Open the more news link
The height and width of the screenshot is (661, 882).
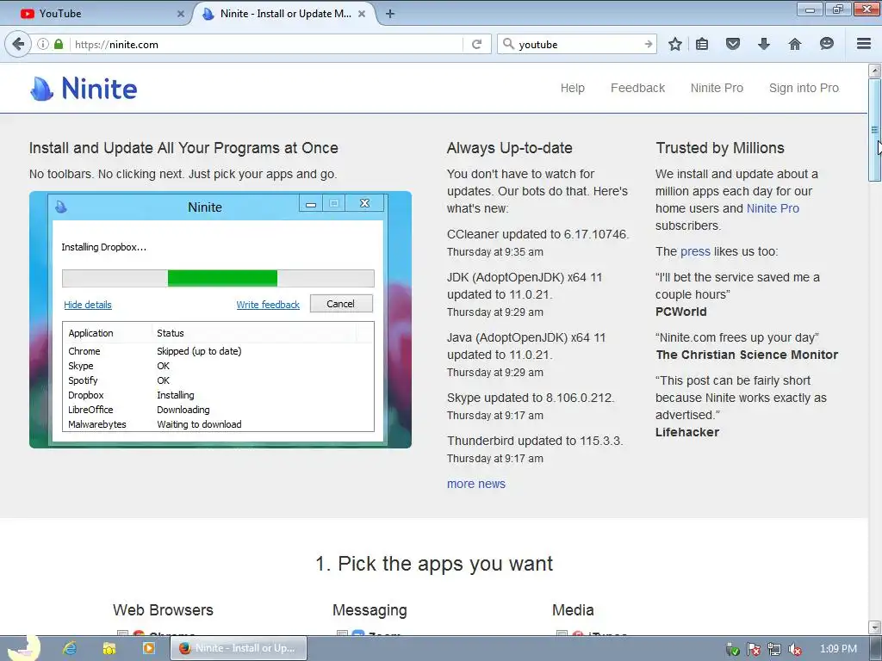[x=475, y=484]
